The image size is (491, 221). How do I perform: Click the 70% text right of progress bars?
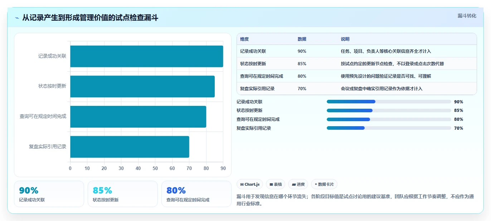click(458, 128)
